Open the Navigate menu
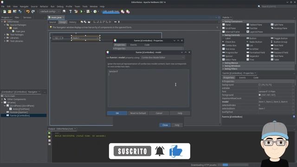This screenshot has height=167, width=297. [x=24, y=6]
